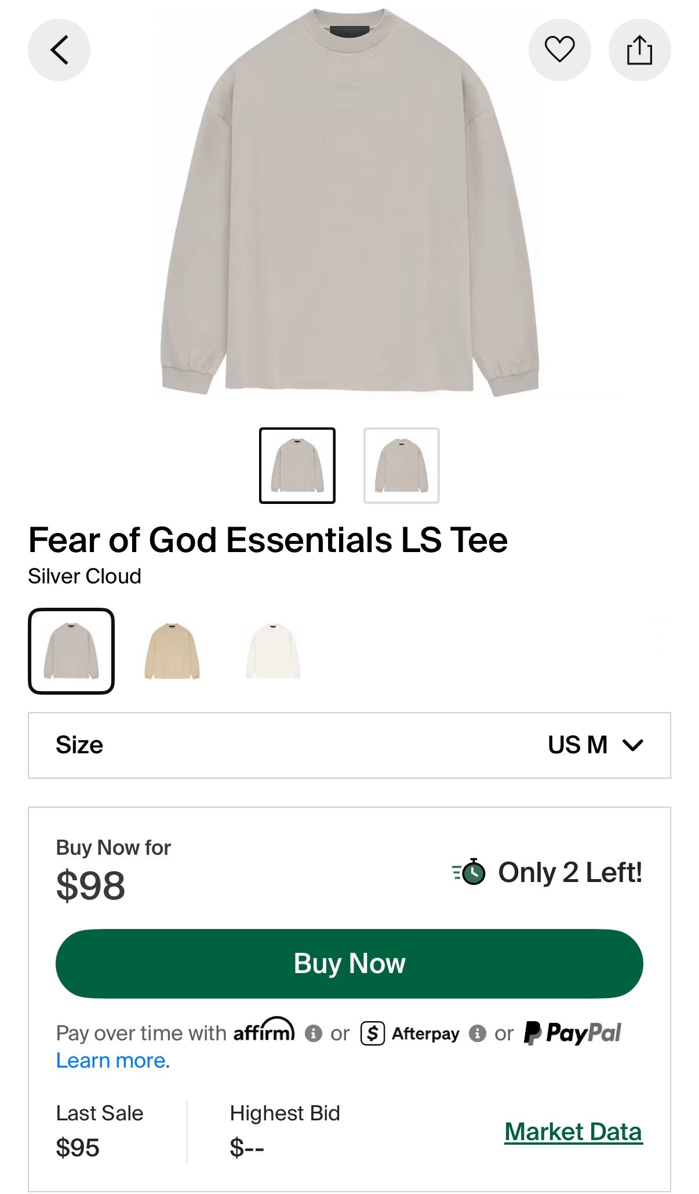Image resolution: width=699 pixels, height=1194 pixels.
Task: Tap the PayPal logo
Action: (x=572, y=1033)
